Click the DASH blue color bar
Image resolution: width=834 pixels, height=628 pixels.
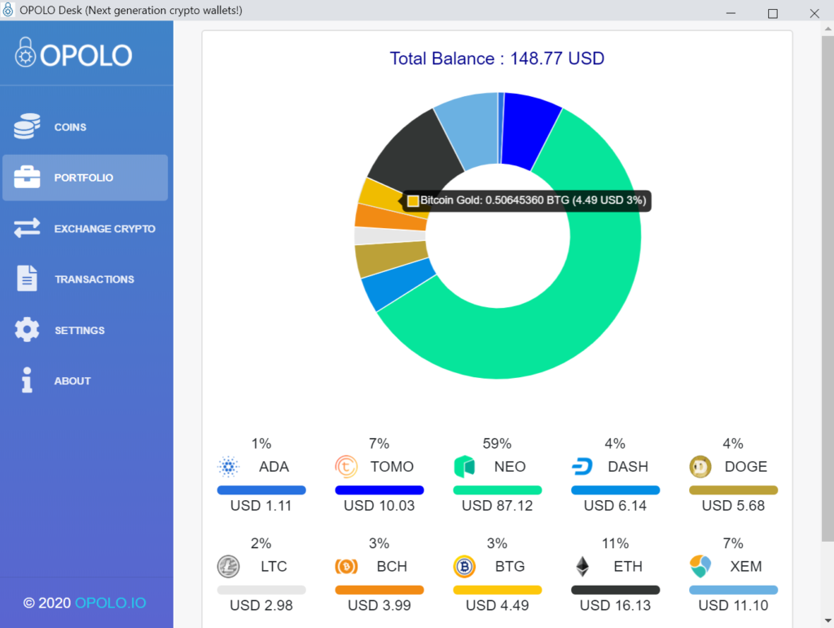coord(616,490)
